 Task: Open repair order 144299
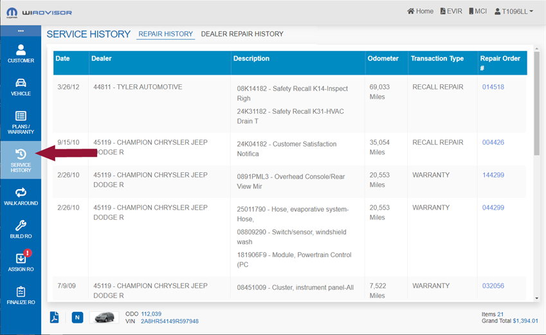coord(493,175)
